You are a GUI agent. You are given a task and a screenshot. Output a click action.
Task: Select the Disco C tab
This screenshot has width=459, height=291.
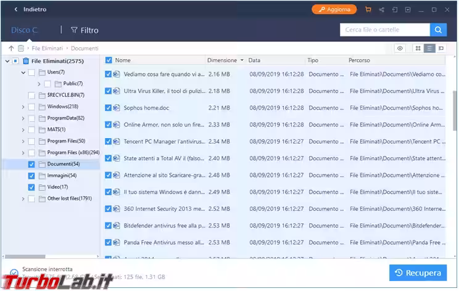(25, 30)
